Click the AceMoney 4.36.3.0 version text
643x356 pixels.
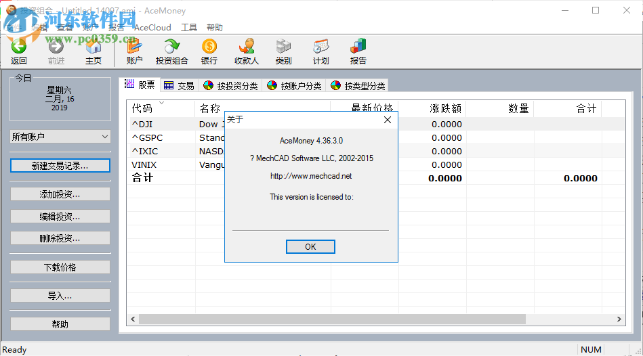tap(311, 141)
